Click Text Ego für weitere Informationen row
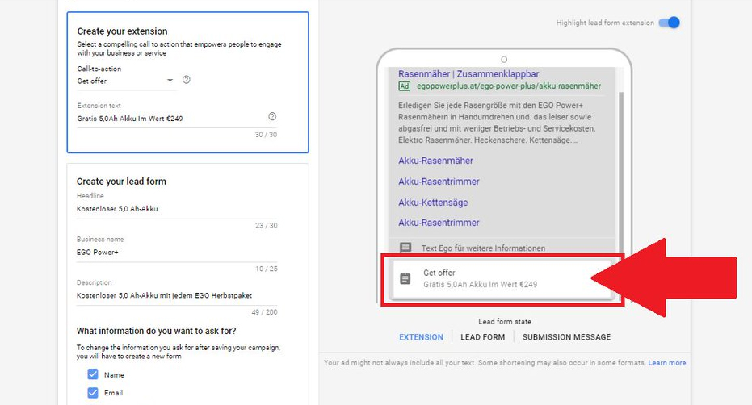This screenshot has width=752, height=405. tap(501, 248)
